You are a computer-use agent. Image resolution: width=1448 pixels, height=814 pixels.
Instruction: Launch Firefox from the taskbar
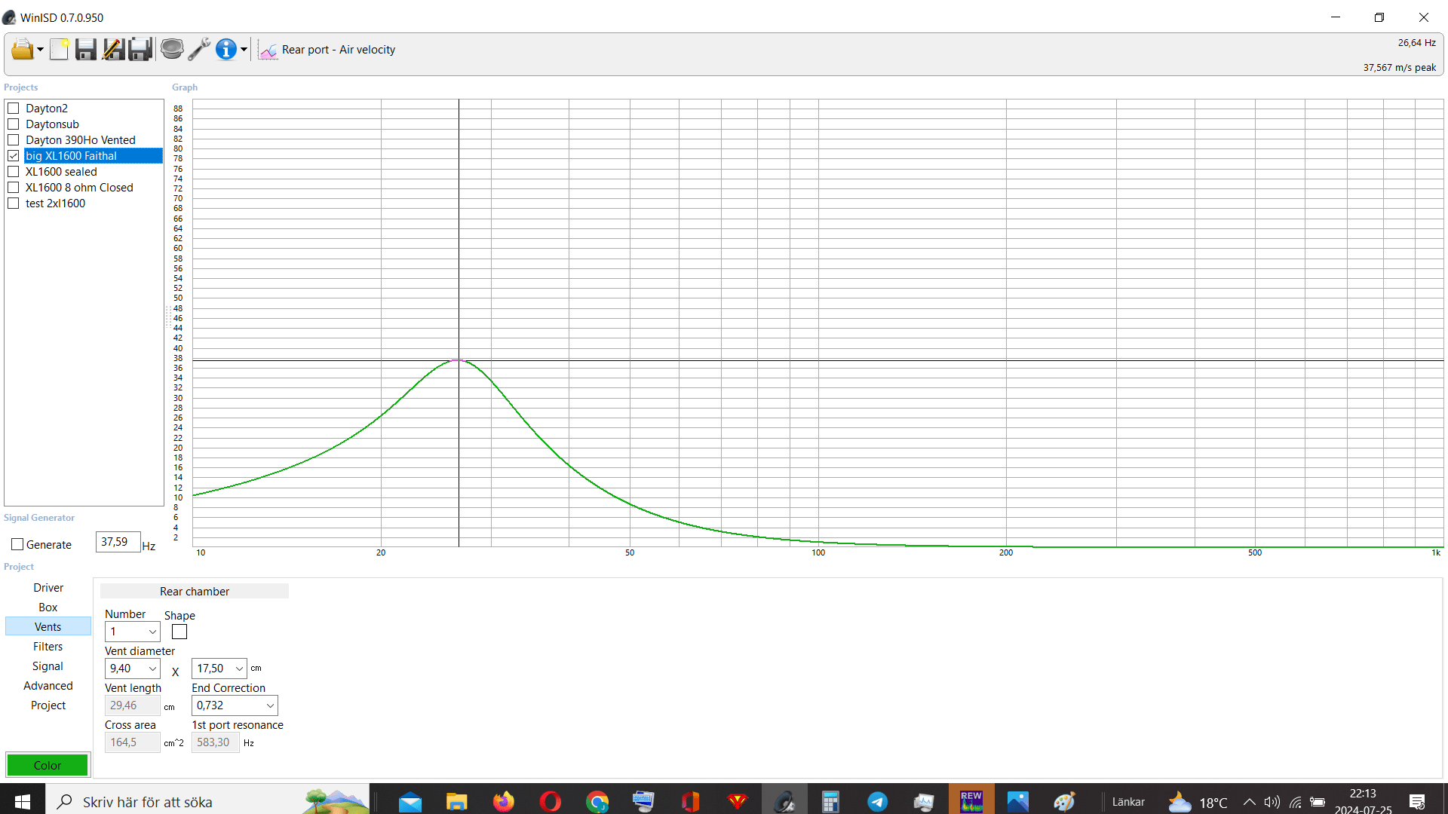[x=504, y=801]
